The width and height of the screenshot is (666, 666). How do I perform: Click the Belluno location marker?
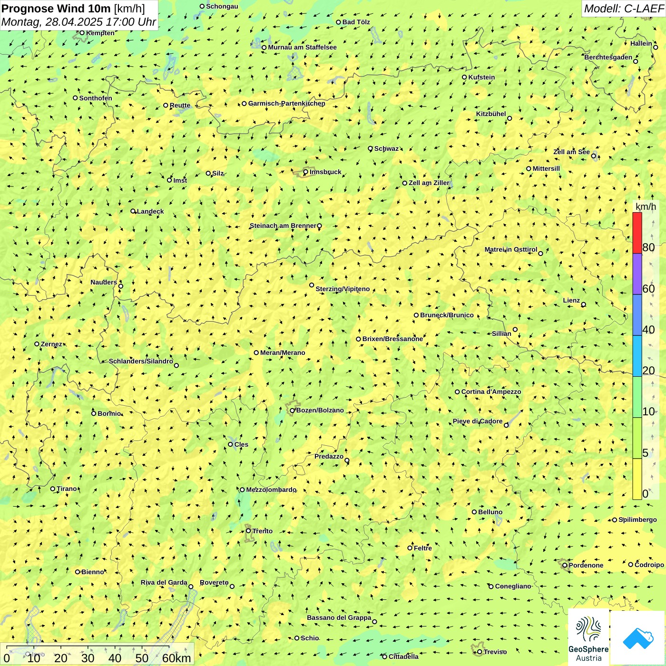(474, 512)
